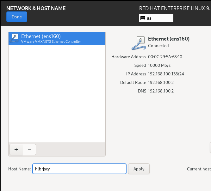Focus the Host Name text field
Screen dimensions: 211x191
(x=79, y=169)
